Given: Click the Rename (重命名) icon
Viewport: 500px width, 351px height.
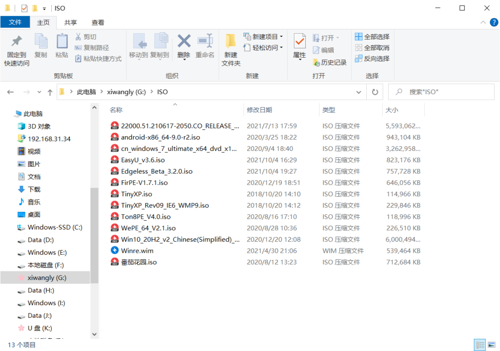Looking at the screenshot, I should pyautogui.click(x=205, y=46).
